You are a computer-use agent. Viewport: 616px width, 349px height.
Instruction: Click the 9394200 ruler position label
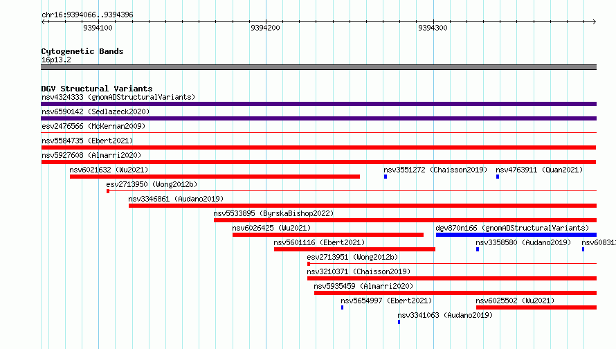coord(265,28)
